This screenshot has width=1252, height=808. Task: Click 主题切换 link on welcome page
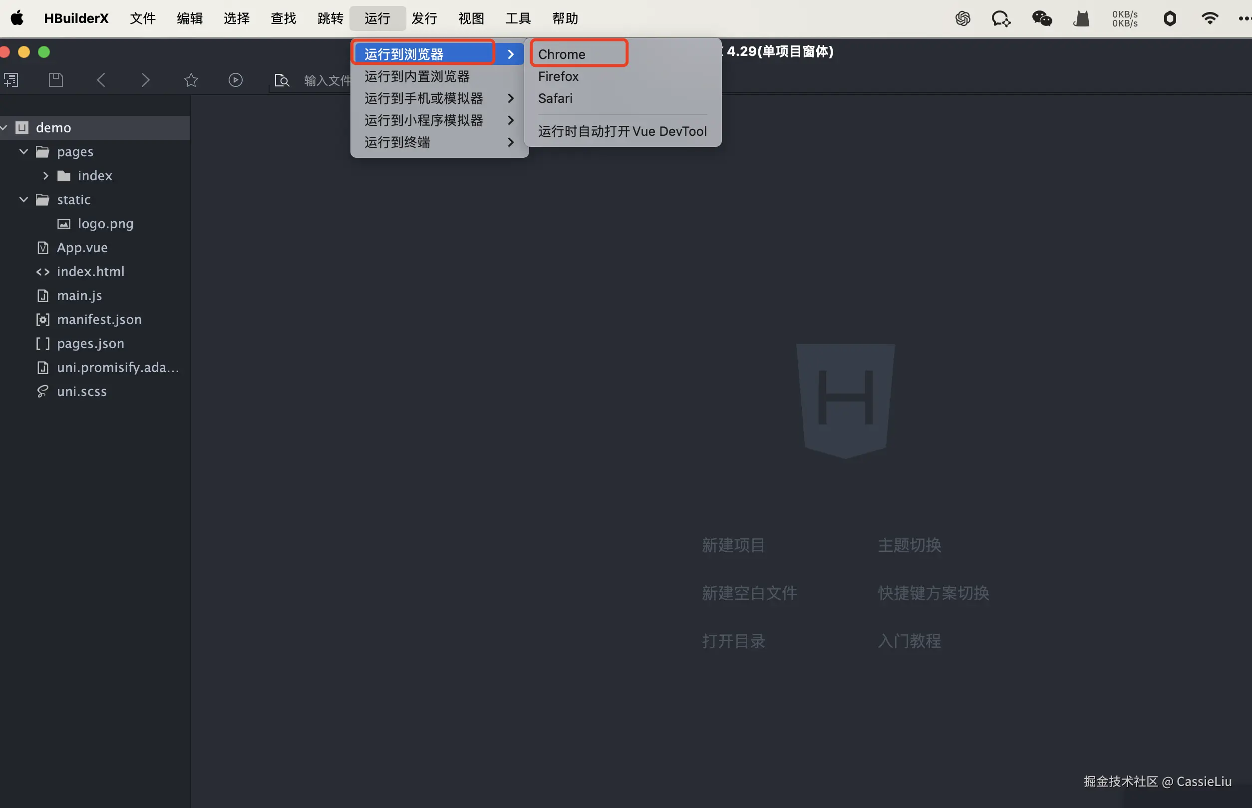click(x=909, y=545)
